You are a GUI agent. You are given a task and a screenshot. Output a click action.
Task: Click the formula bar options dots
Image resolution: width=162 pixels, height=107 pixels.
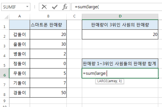click(x=35, y=7)
